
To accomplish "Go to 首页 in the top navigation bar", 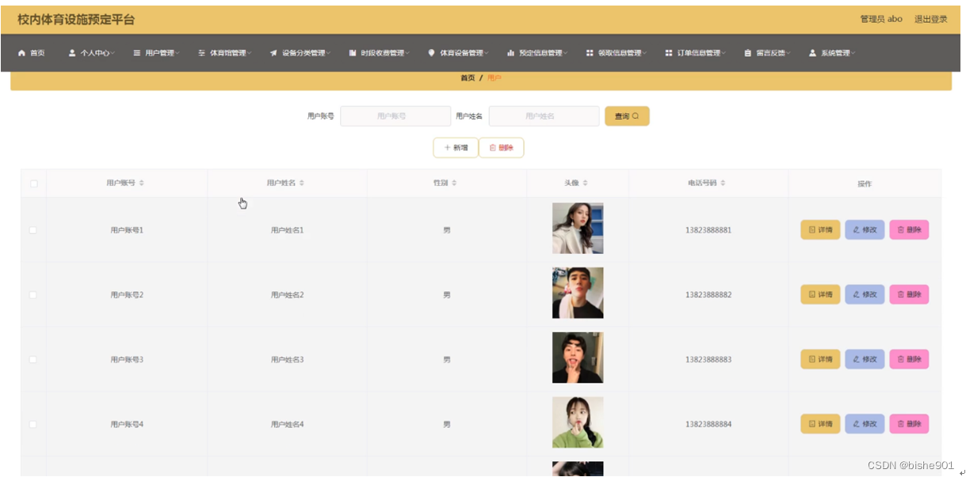I will tap(32, 53).
